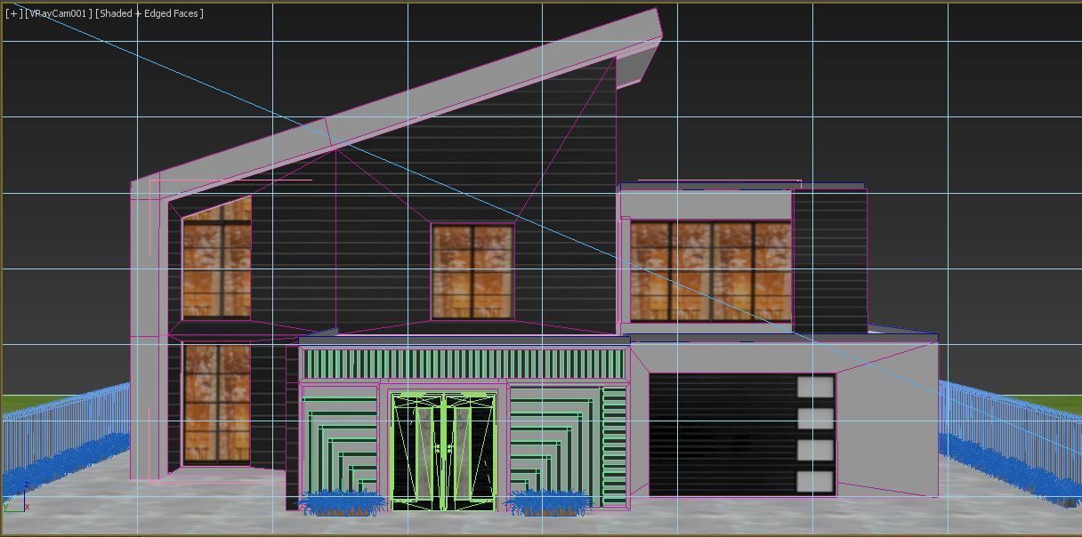Select the upper-left tall window on the facade

[216, 258]
